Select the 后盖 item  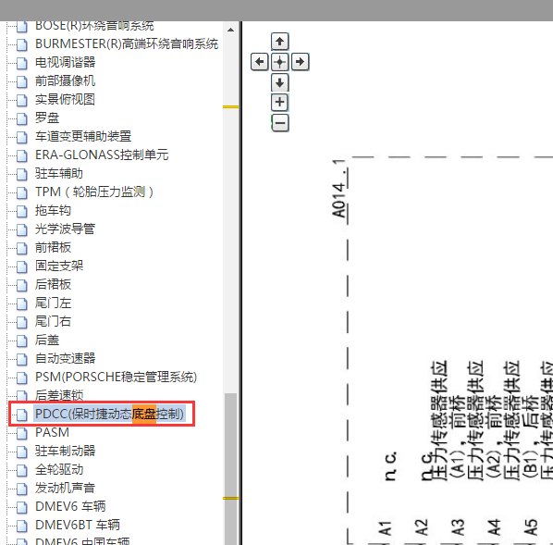coord(47,340)
